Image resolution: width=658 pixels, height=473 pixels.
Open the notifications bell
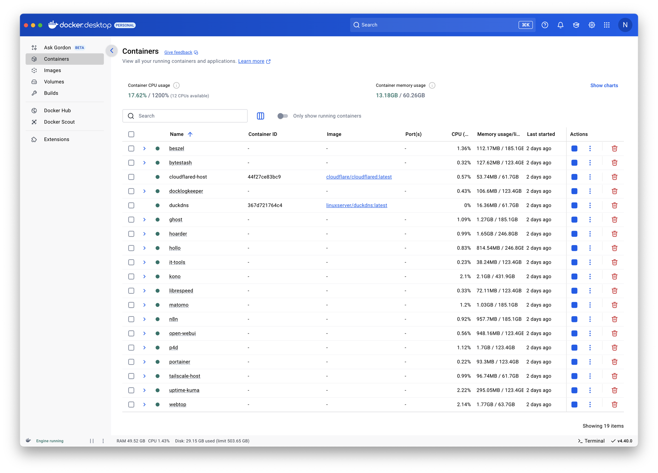[x=561, y=25]
